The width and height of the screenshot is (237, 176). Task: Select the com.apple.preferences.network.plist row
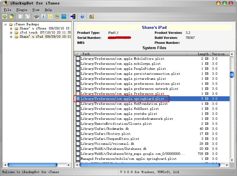[152, 89]
